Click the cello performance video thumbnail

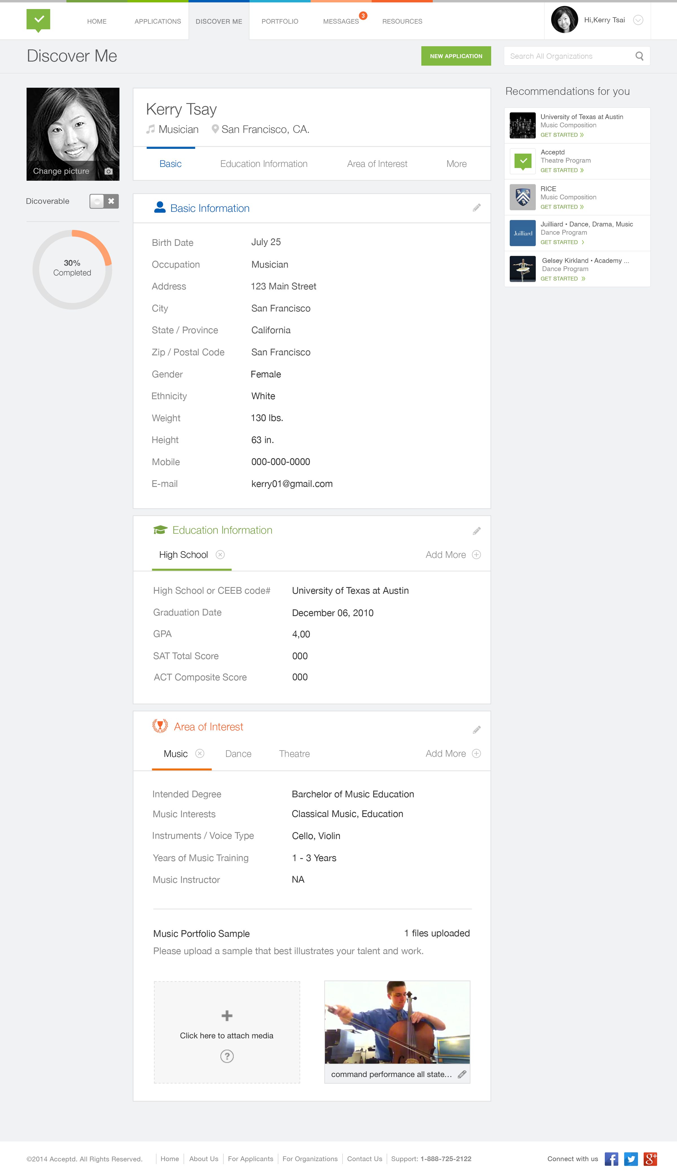(x=397, y=1022)
